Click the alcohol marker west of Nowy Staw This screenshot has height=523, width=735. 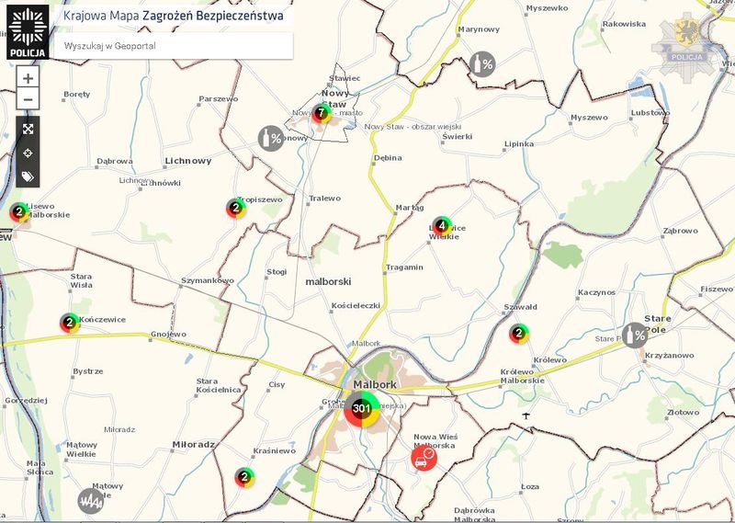point(269,139)
